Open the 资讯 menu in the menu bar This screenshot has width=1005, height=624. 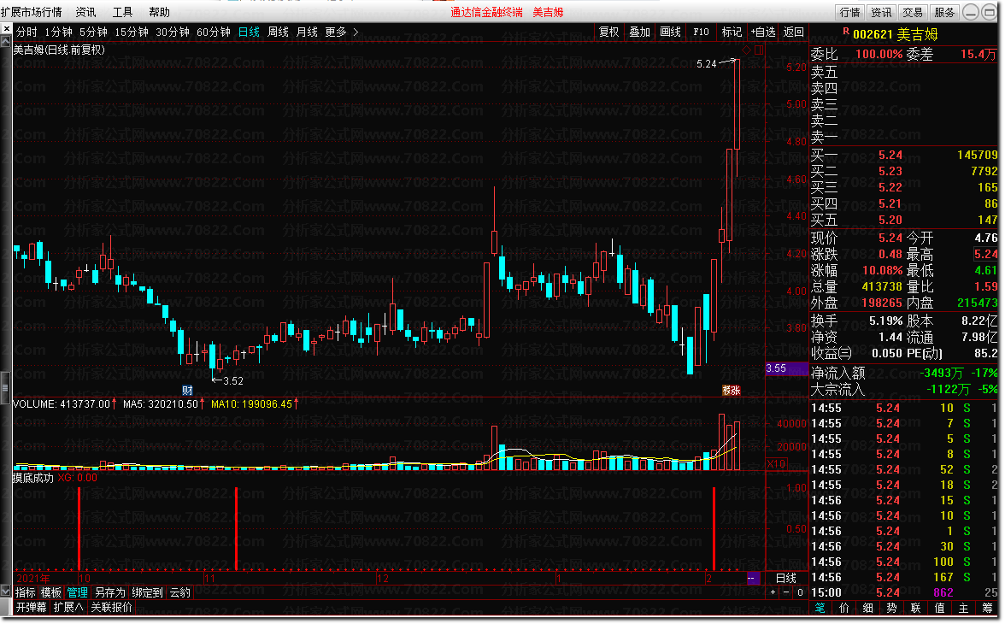pyautogui.click(x=85, y=12)
